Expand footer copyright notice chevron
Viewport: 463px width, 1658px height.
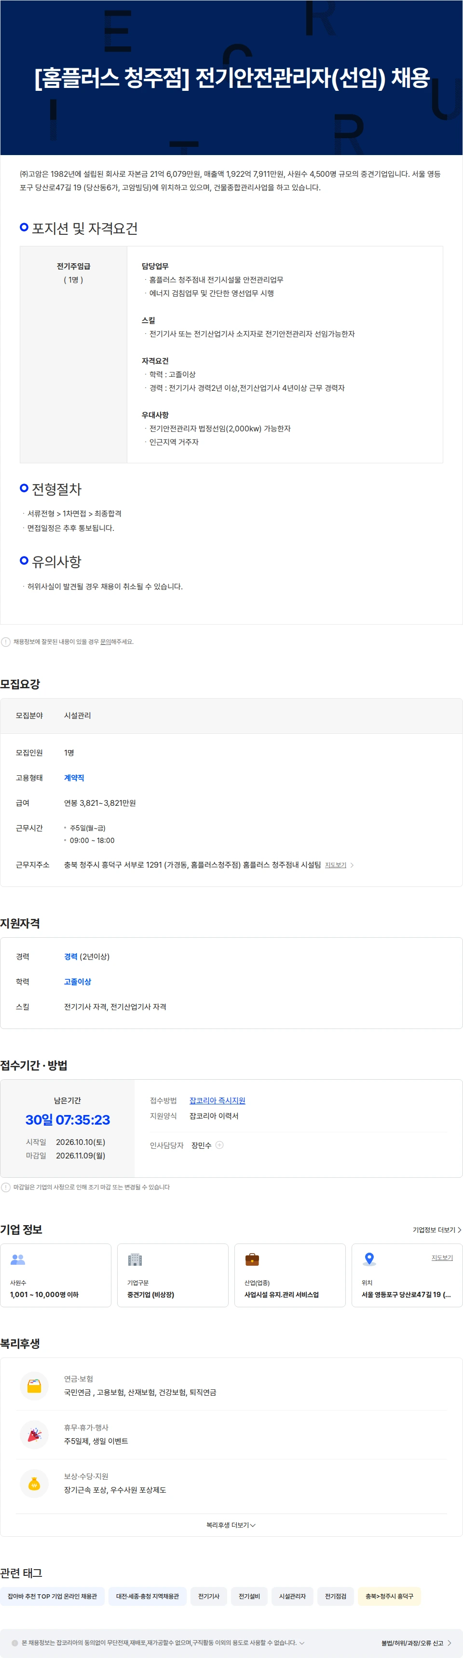(302, 1643)
